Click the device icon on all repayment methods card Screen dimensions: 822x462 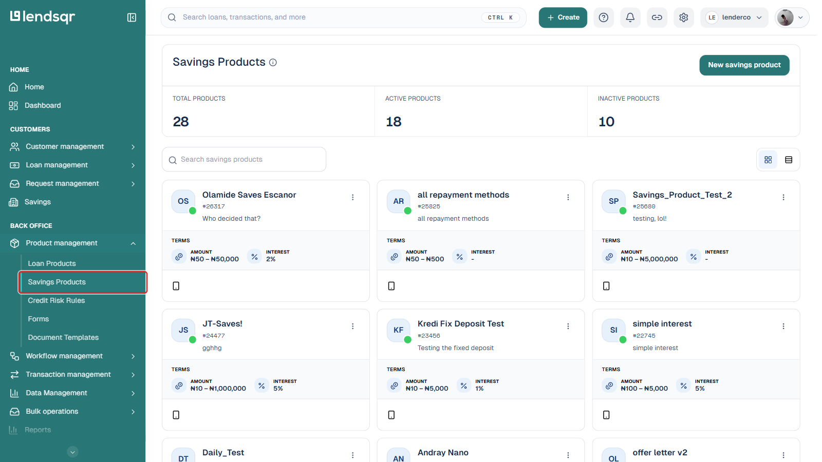point(391,286)
